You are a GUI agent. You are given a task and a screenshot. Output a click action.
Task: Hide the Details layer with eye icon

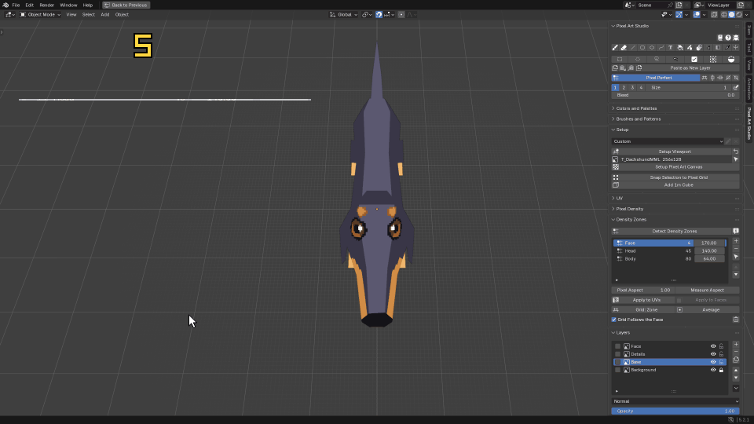tap(713, 354)
